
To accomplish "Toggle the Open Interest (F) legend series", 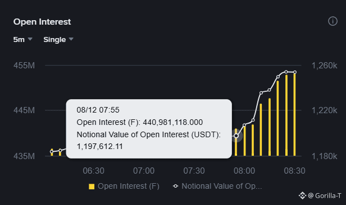I will tap(124, 187).
